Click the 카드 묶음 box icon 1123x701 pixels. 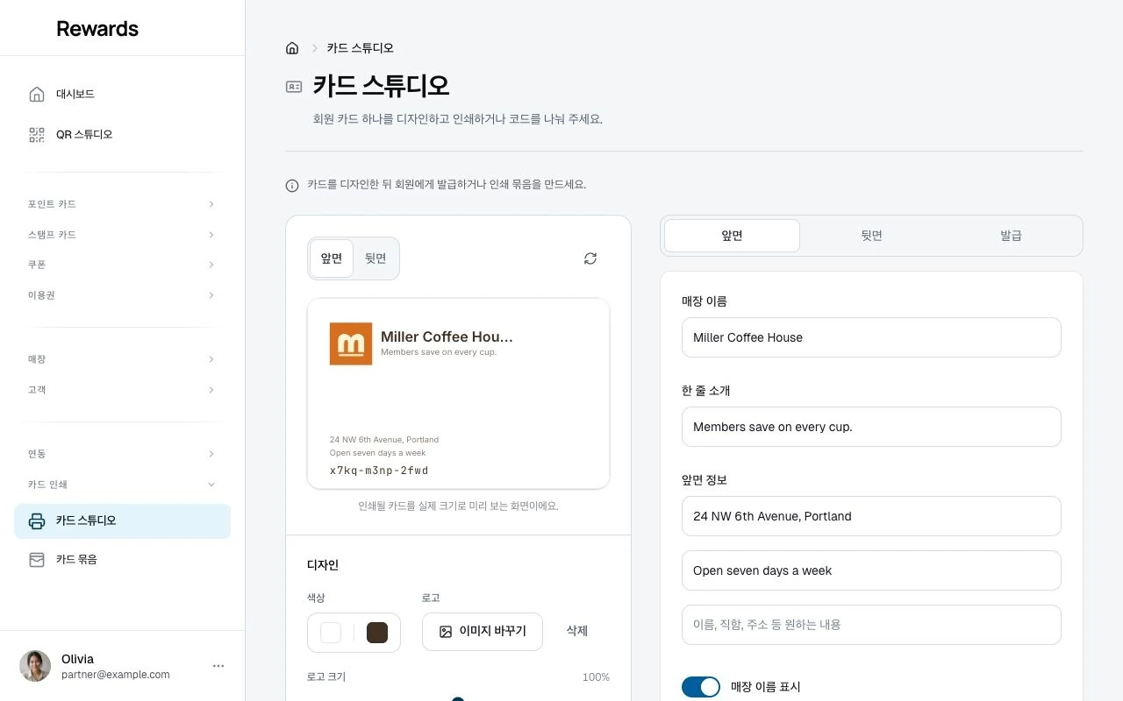pos(37,559)
